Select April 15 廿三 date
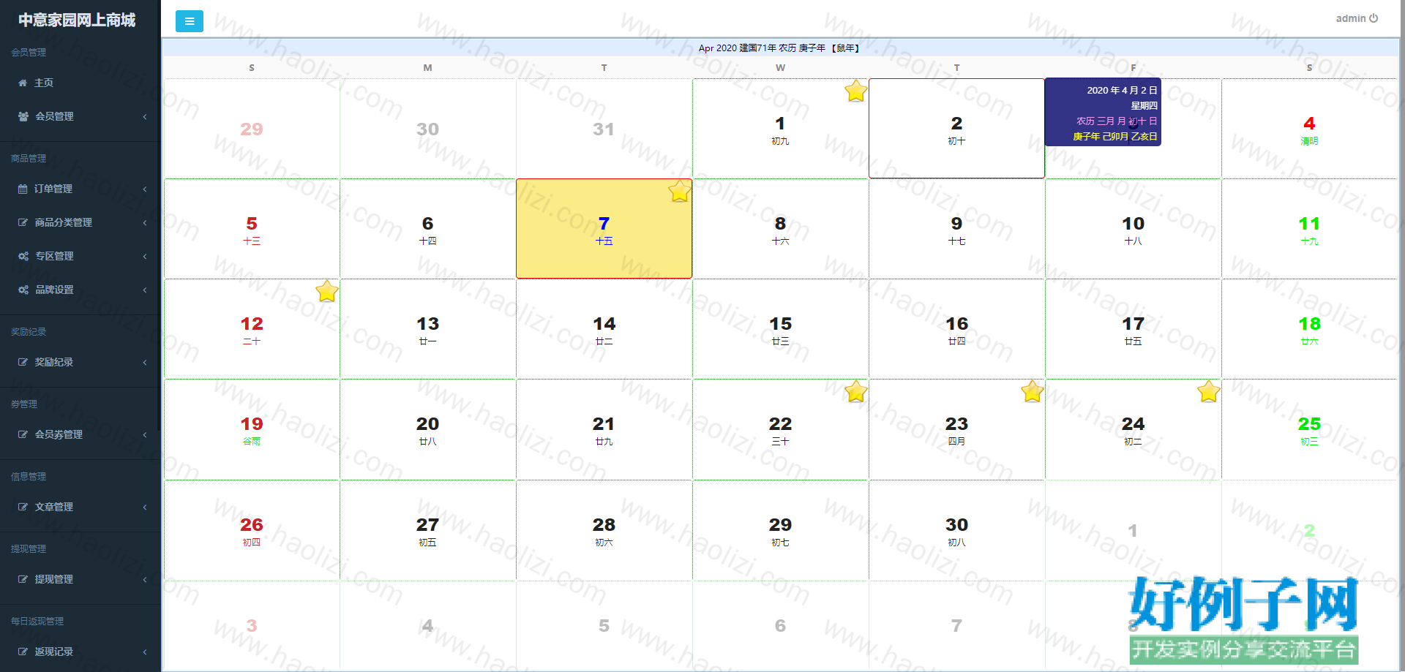Viewport: 1405px width, 672px height. [x=780, y=329]
